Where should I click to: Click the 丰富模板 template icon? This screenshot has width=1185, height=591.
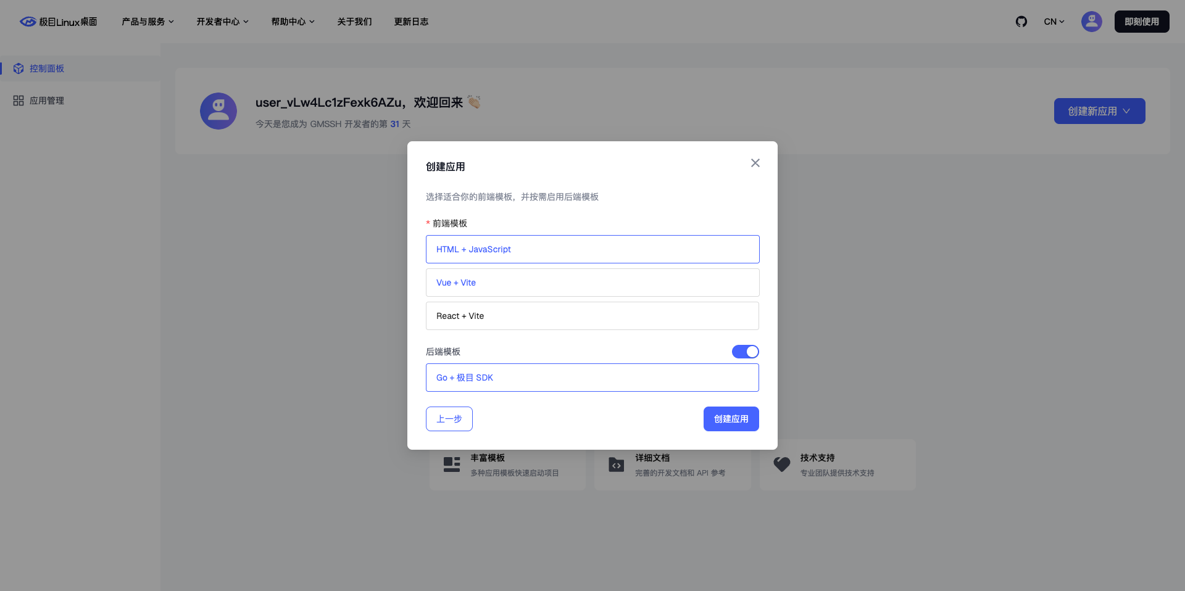(452, 465)
